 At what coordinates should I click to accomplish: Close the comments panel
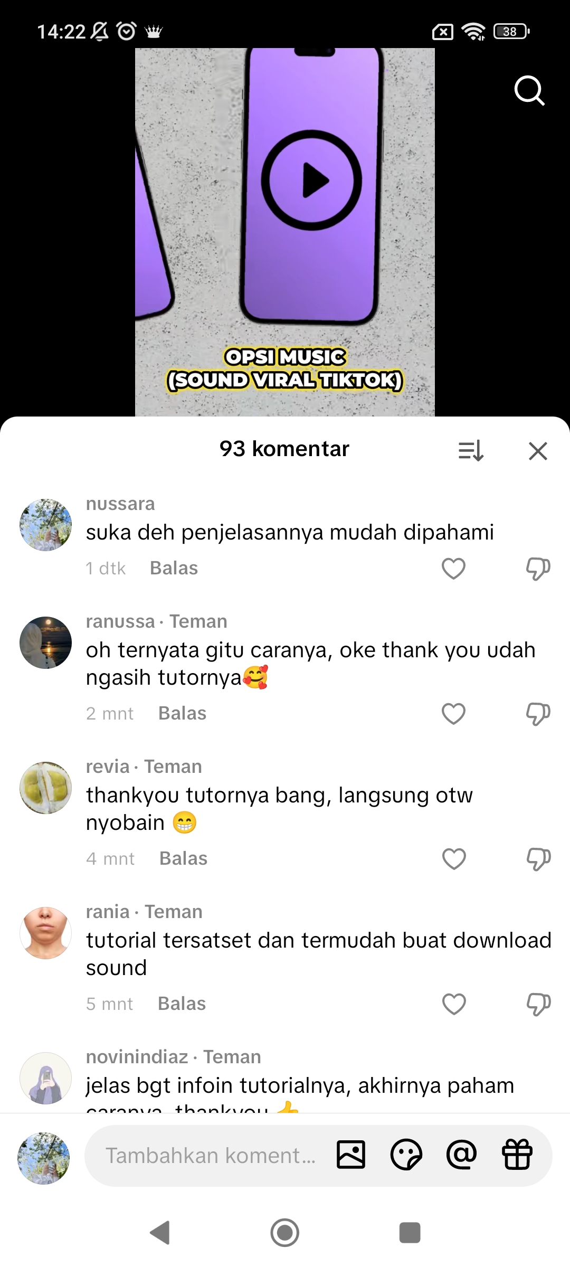(x=538, y=451)
